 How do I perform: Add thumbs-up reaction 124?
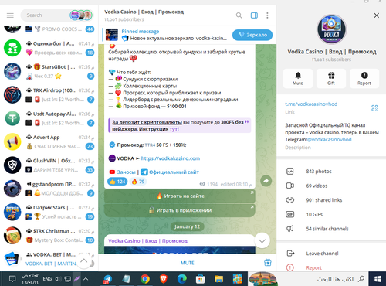(117, 182)
